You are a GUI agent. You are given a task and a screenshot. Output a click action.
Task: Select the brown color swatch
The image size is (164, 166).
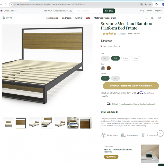(109, 68)
